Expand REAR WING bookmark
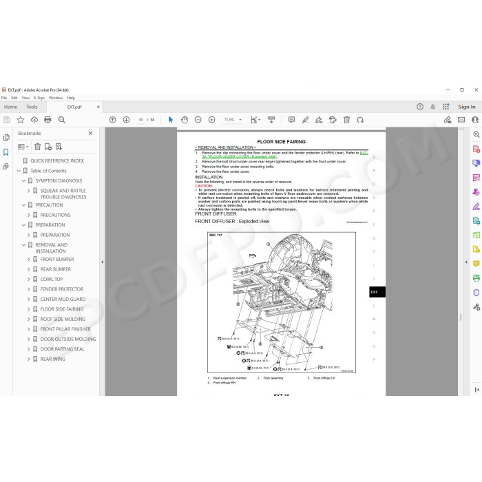Viewport: 482px width, 482px height. (29, 359)
